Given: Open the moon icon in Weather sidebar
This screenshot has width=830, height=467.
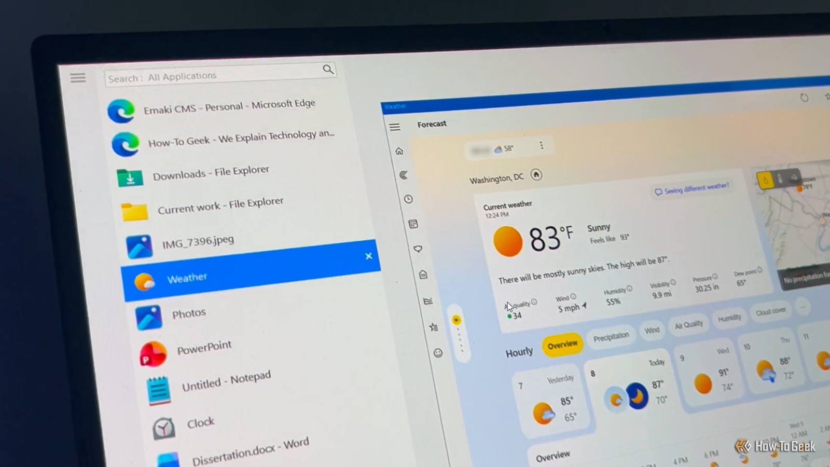Looking at the screenshot, I should [404, 175].
